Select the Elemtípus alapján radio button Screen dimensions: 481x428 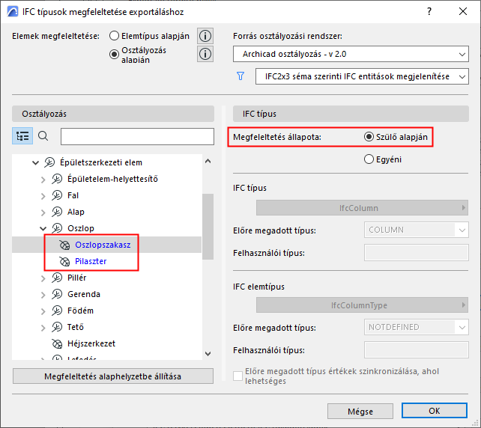pyautogui.click(x=114, y=36)
